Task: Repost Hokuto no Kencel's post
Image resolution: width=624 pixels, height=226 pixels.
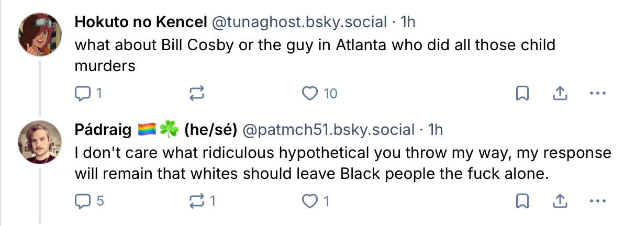Action: 196,94
